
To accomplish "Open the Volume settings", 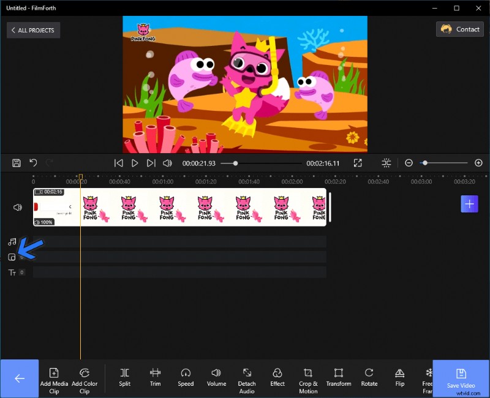I will click(216, 378).
